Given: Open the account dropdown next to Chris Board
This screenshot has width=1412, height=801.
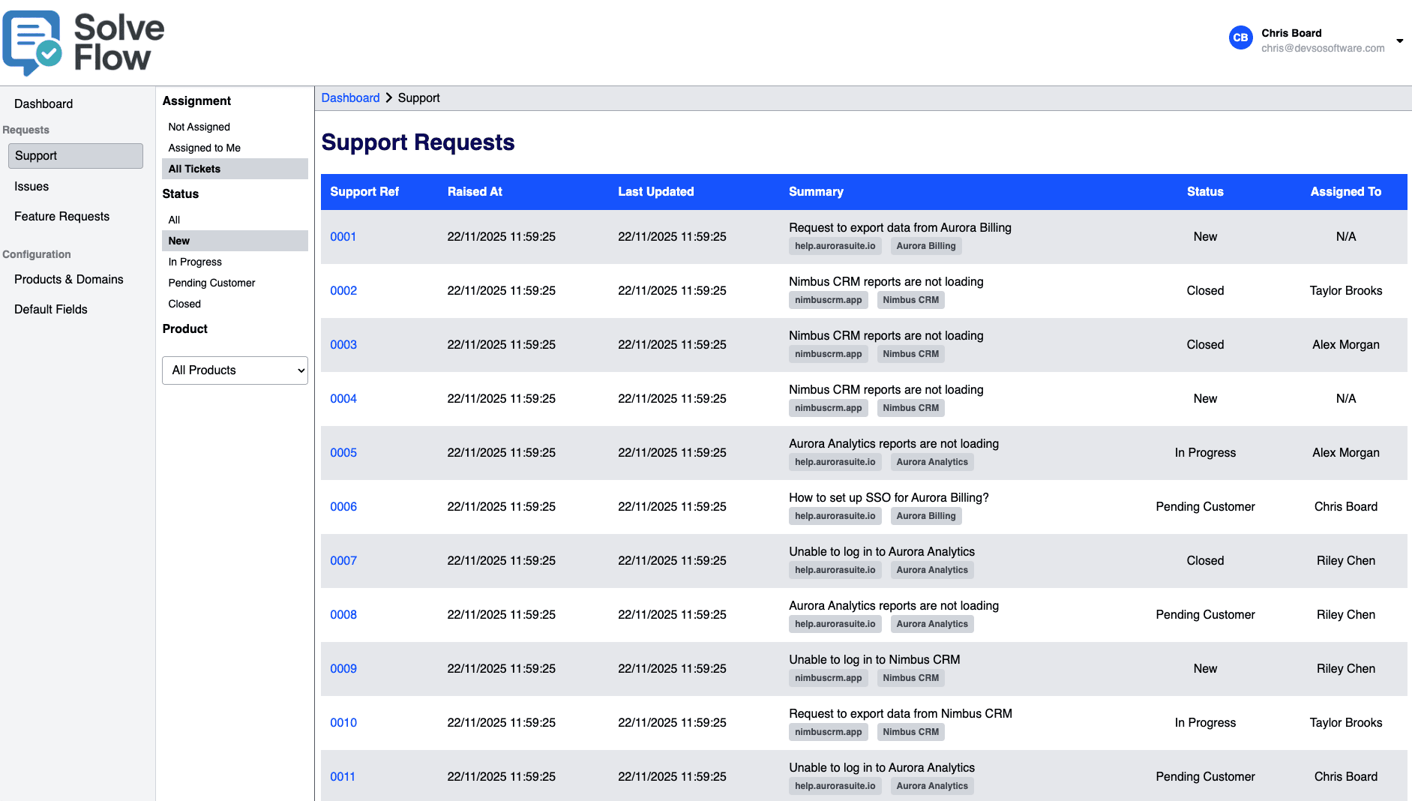Looking at the screenshot, I should (1401, 41).
